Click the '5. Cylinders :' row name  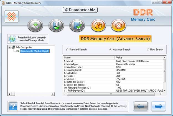click(x=70, y=73)
